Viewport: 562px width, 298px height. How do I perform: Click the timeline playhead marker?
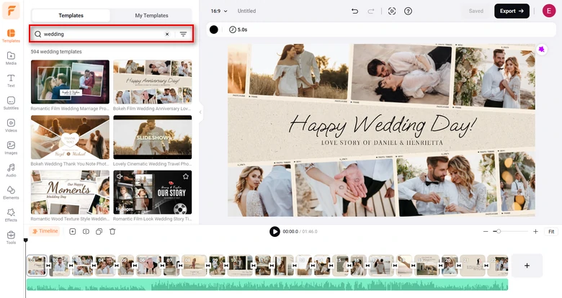coord(25,240)
